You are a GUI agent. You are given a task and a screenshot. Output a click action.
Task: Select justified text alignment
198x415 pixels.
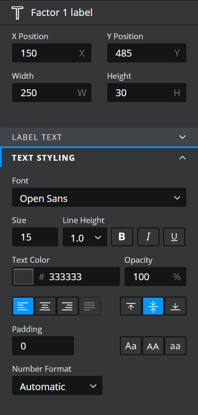coord(90,306)
